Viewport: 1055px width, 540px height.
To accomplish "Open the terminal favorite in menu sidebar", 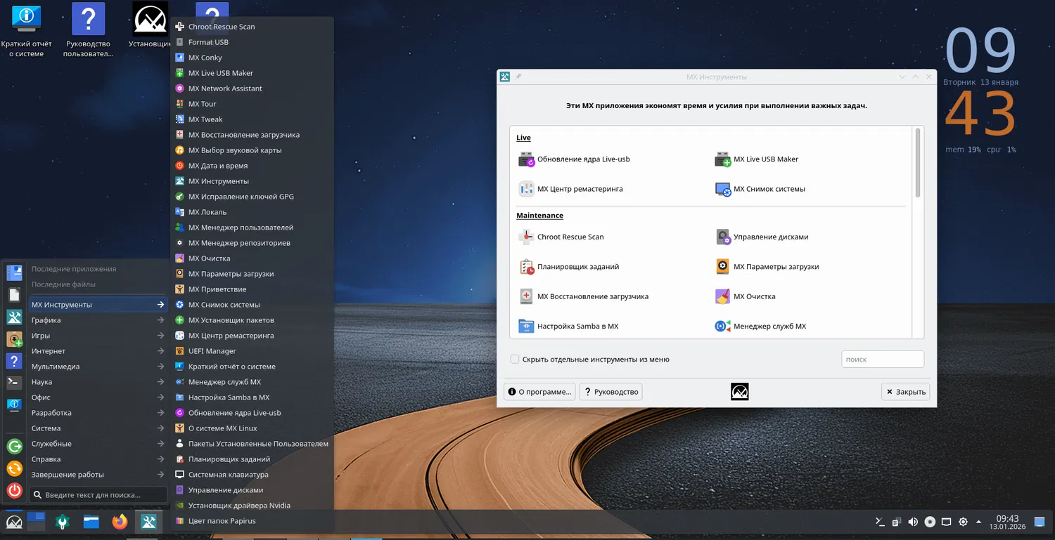I will [14, 383].
